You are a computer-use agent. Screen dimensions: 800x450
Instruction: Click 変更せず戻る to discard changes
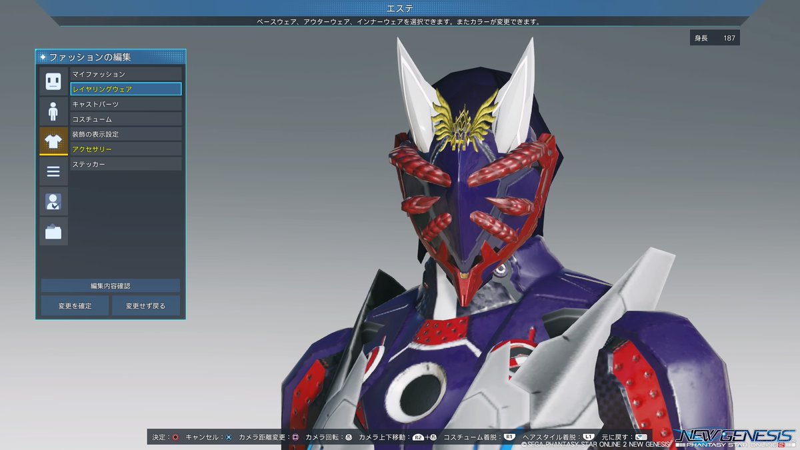pos(146,306)
